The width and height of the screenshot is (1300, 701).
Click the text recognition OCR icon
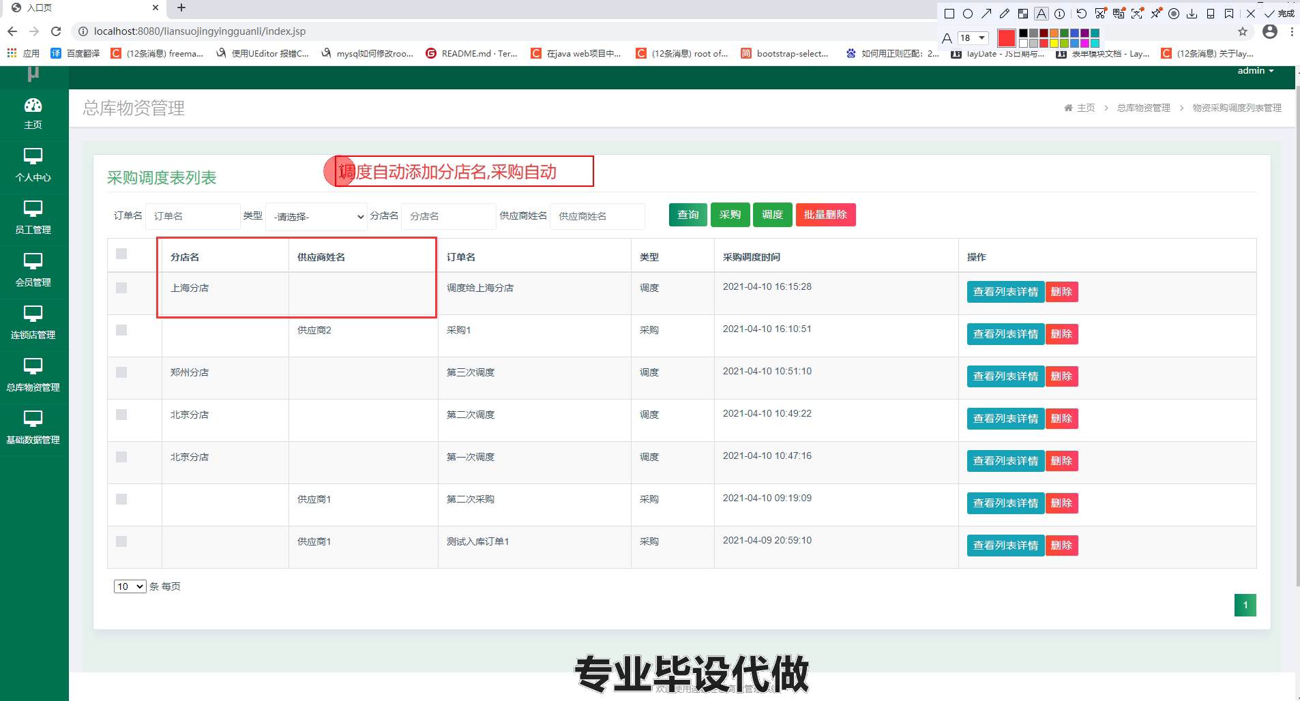click(1137, 14)
